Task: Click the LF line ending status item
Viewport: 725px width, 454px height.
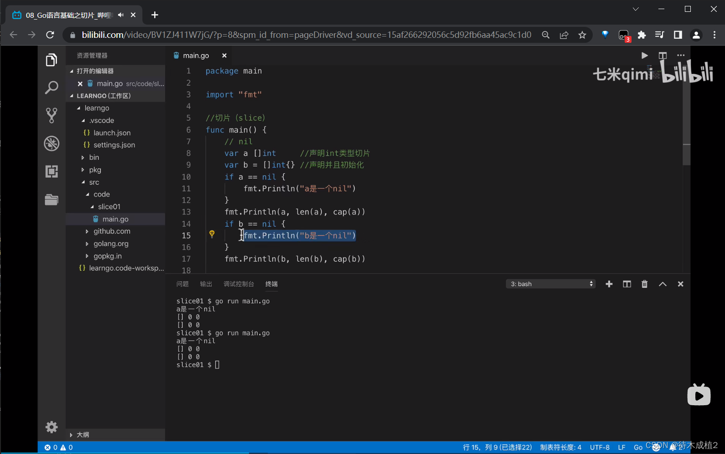Action: coord(621,448)
